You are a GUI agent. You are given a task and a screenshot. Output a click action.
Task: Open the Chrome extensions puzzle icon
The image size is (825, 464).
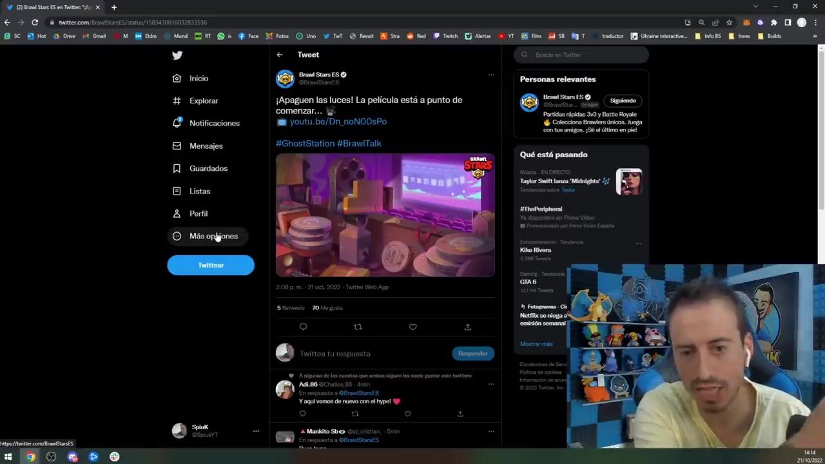774,23
